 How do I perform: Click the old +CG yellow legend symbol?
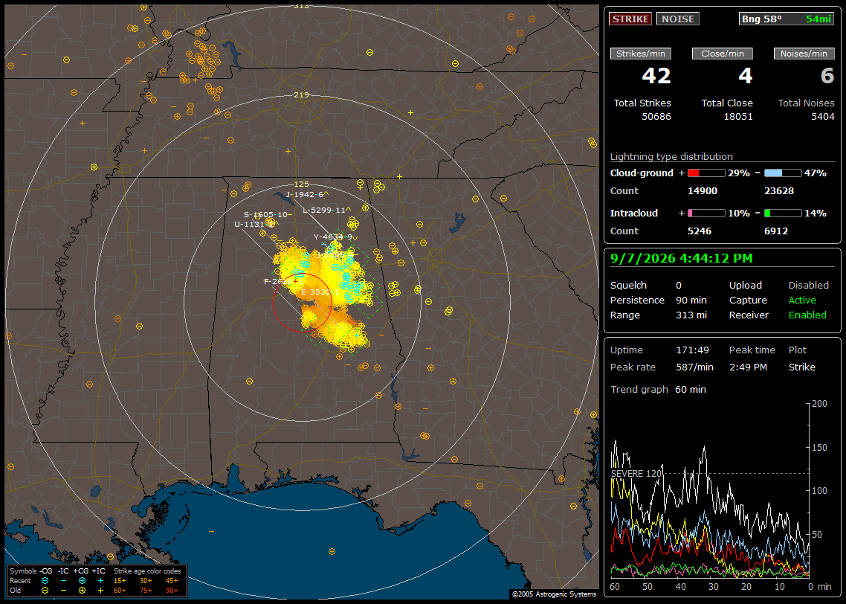click(82, 591)
